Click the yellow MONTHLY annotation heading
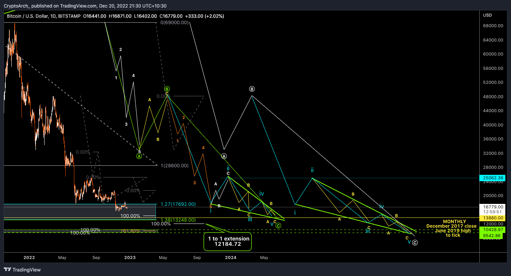The image size is (511, 276). pos(454,222)
